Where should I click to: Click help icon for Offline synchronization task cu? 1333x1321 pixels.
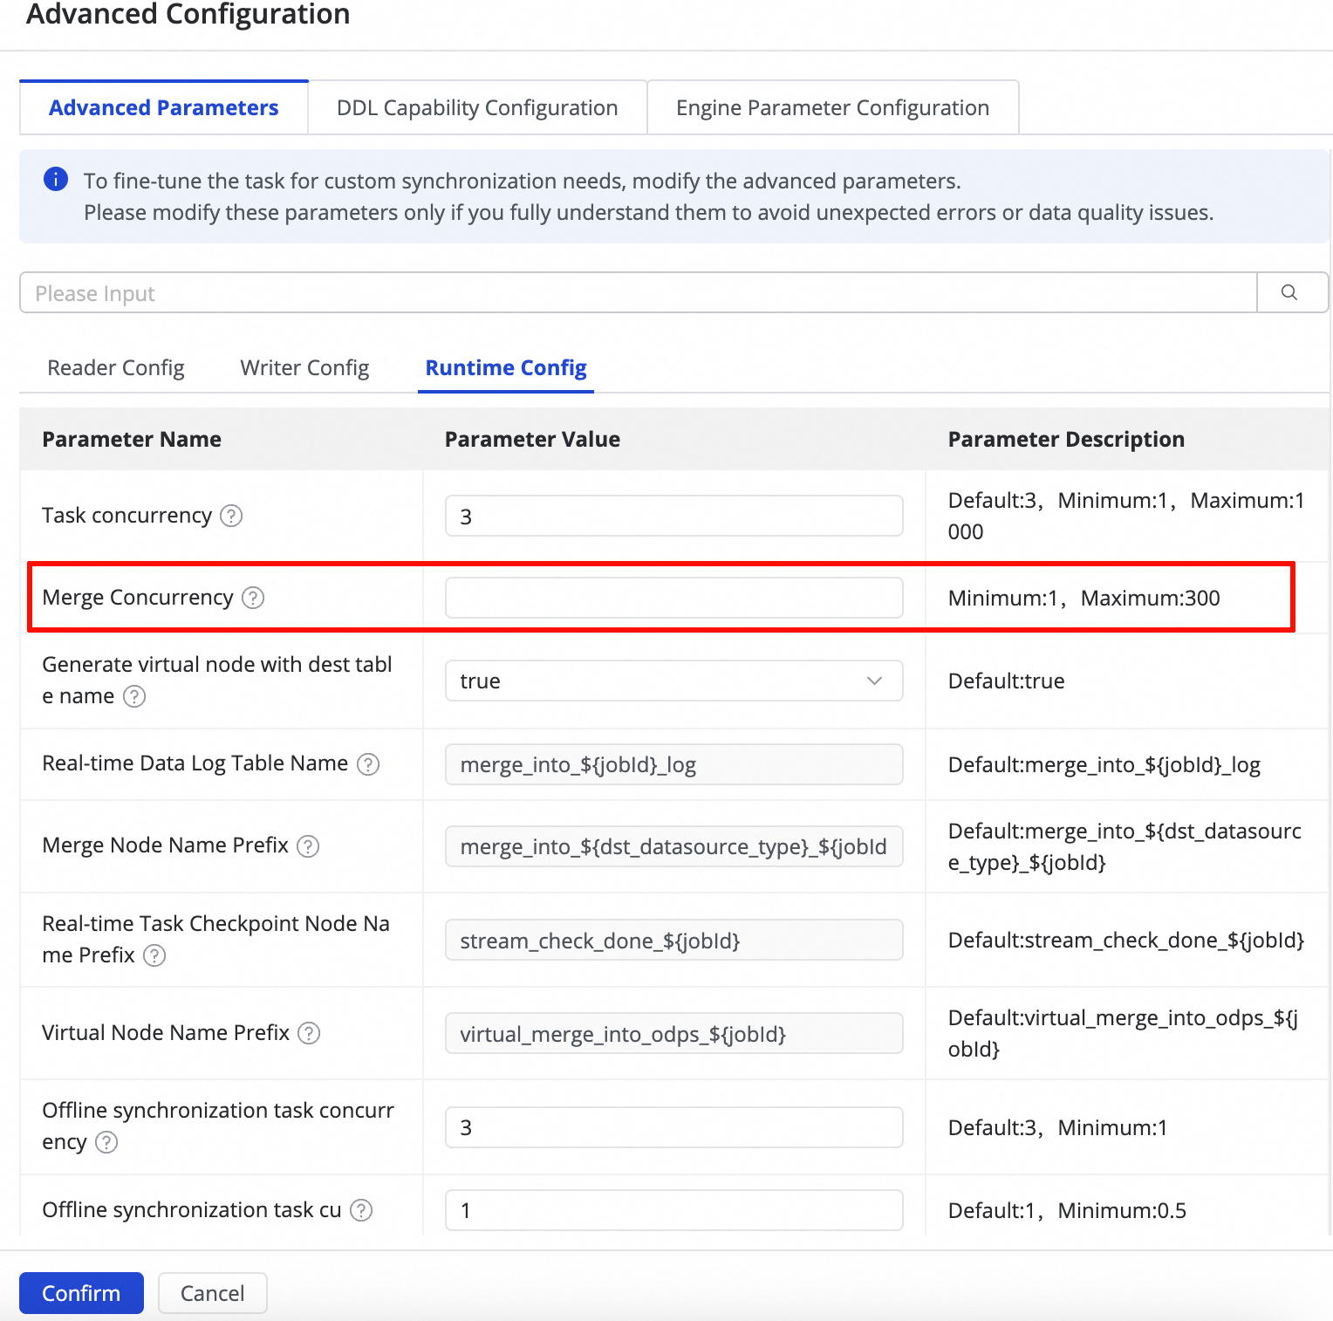361,1210
